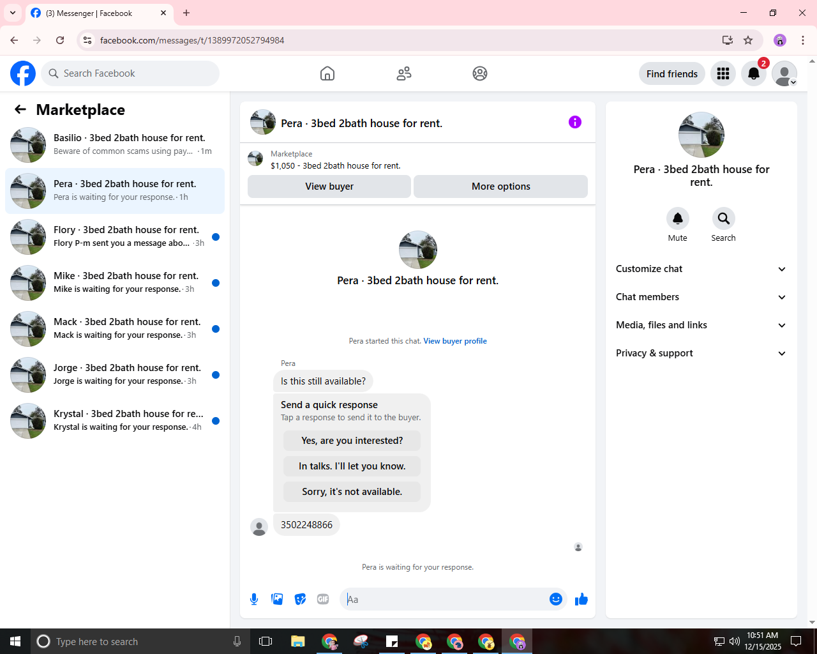
Task: Send quick reply 'Yes, are you interested?'
Action: click(x=352, y=441)
